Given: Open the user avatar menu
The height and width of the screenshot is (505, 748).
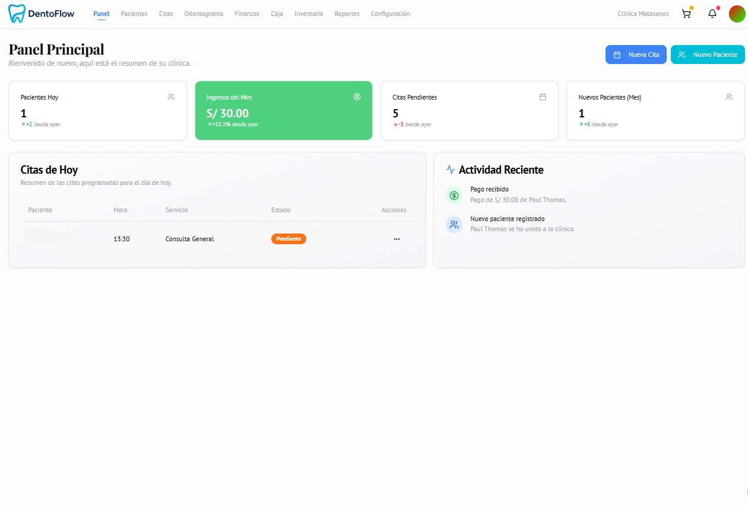Looking at the screenshot, I should pyautogui.click(x=737, y=13).
